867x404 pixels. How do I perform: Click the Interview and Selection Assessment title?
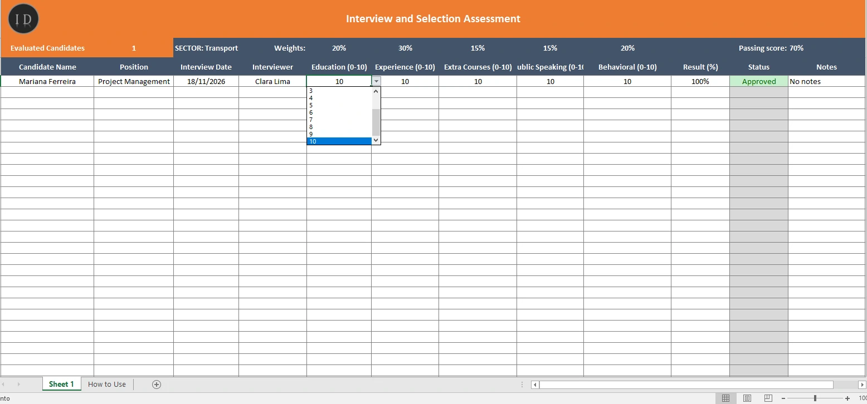coord(433,18)
